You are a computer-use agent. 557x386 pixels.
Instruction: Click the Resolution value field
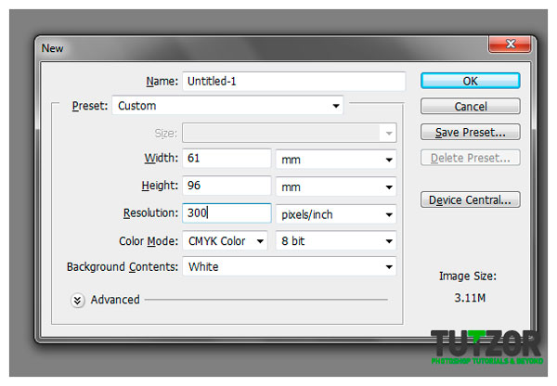227,213
